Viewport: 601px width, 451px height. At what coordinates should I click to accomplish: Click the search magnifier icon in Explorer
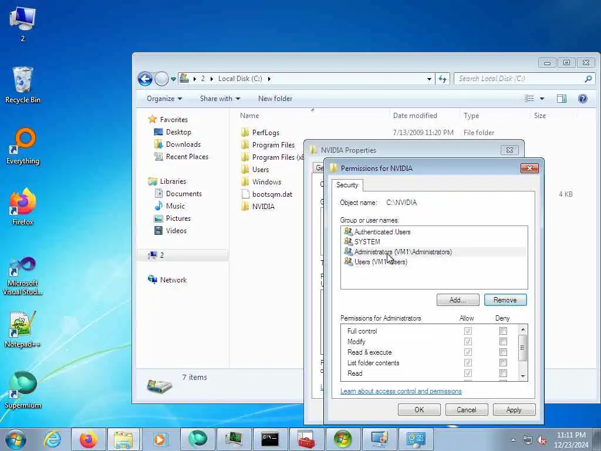click(x=588, y=79)
